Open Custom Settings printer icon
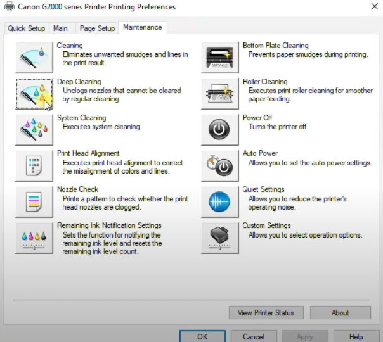Viewport: 383px width, 342px height. coord(220,238)
